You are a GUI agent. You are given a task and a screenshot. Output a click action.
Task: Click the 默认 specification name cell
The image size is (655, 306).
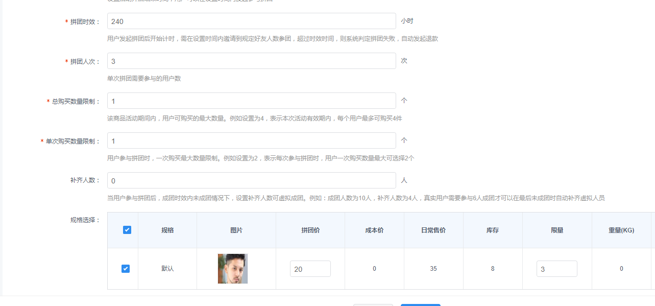click(167, 269)
